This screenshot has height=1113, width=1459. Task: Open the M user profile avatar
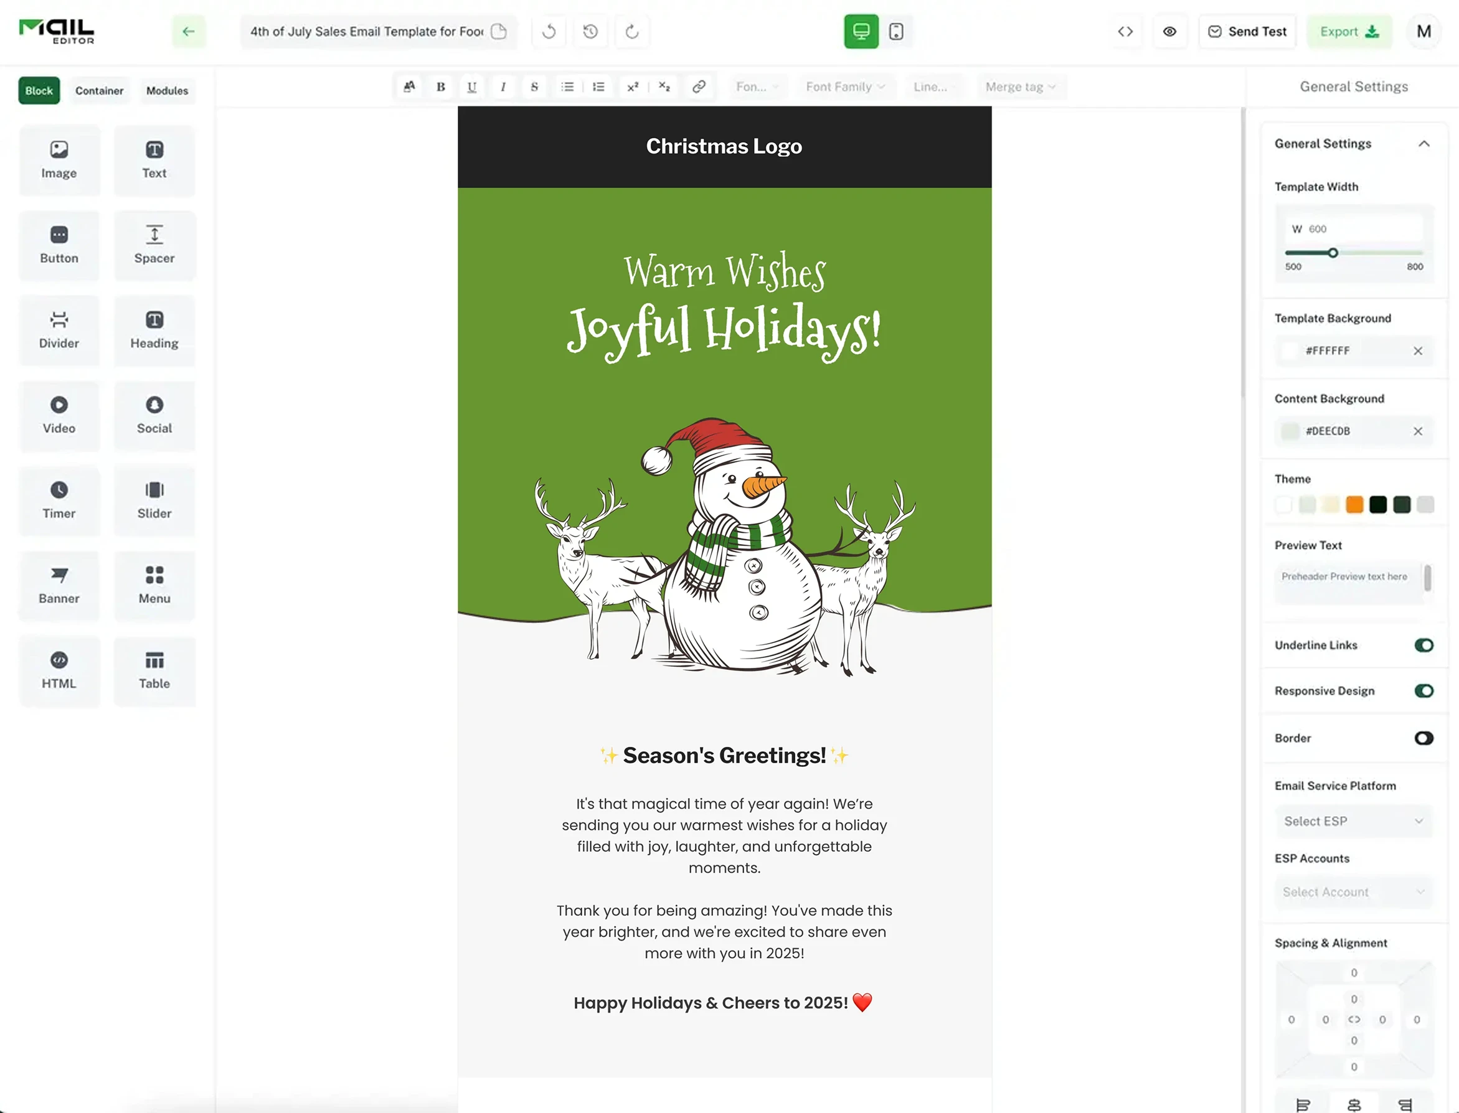[1424, 31]
